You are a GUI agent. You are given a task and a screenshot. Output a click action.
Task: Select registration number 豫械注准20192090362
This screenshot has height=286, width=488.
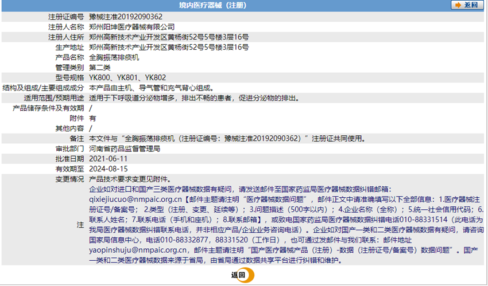coord(126,17)
